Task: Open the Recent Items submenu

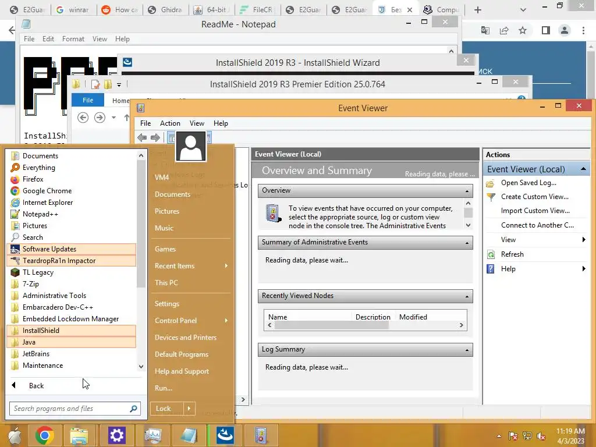Action: pos(191,266)
